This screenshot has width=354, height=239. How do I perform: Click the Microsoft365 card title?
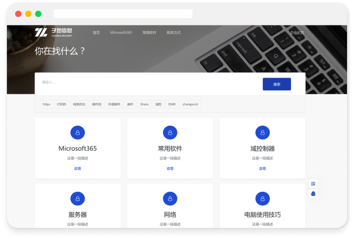77,148
